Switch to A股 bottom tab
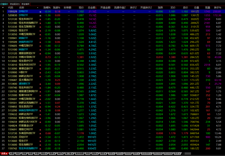The width and height of the screenshot is (225, 156). [12, 153]
